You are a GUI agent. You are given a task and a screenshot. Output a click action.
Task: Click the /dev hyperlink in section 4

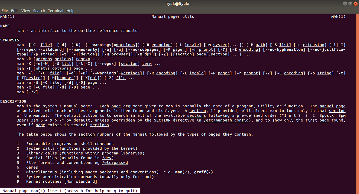point(107,158)
